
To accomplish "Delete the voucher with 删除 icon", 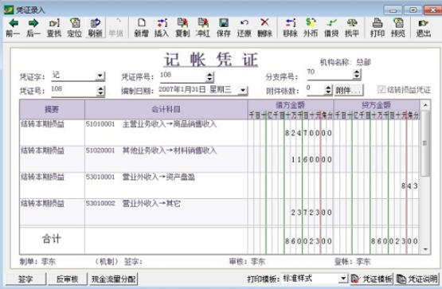I will [264, 28].
